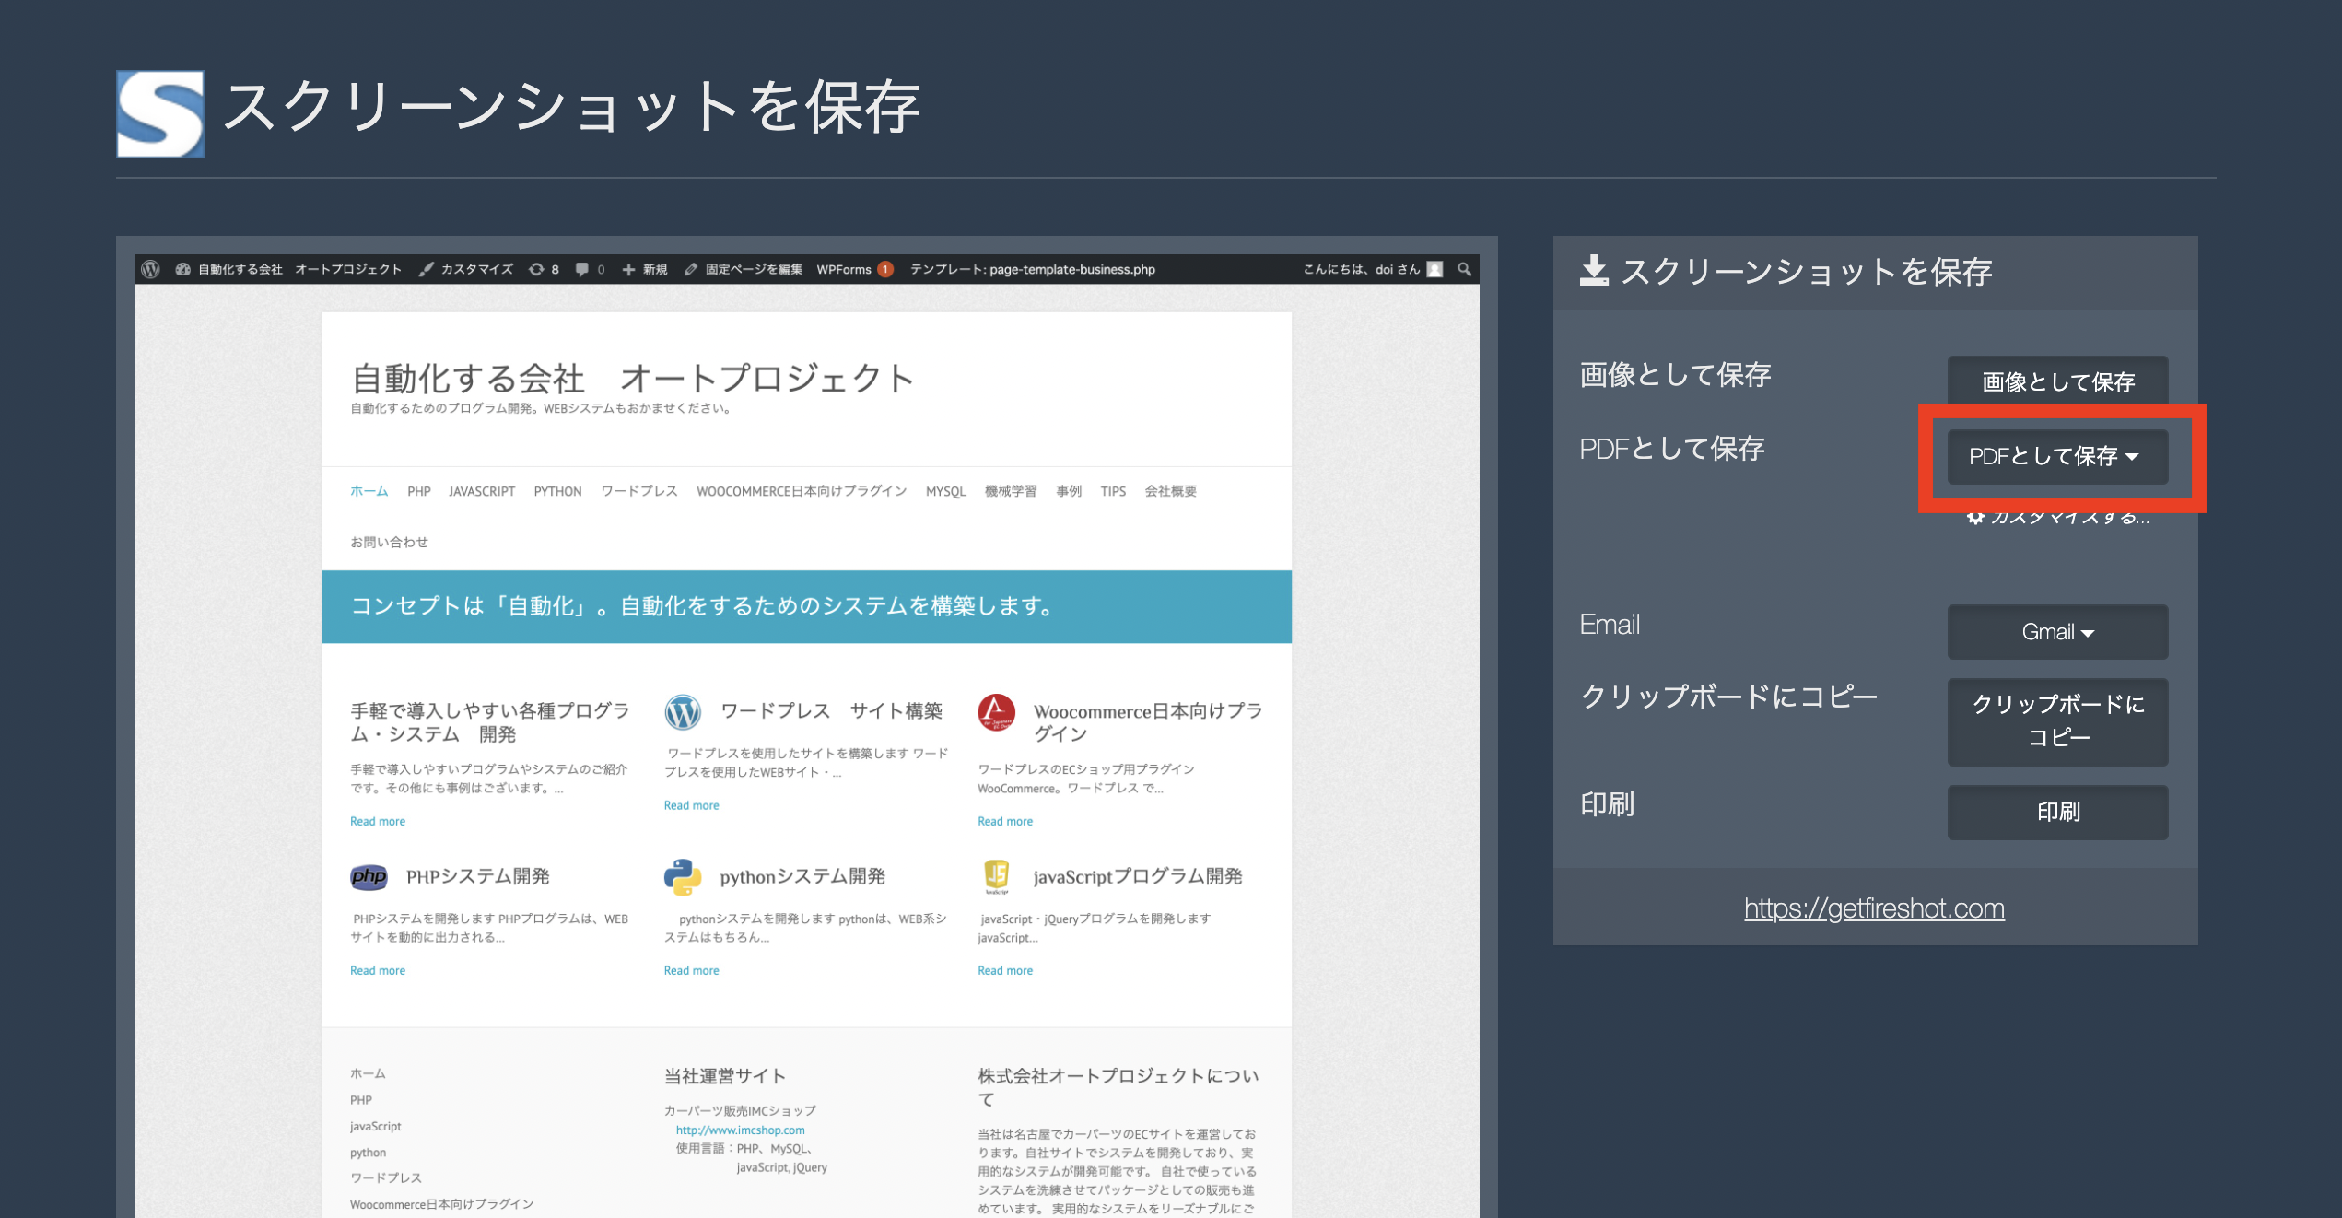Click the user avatar next to doi さん
2342x1218 pixels.
[x=1434, y=269]
